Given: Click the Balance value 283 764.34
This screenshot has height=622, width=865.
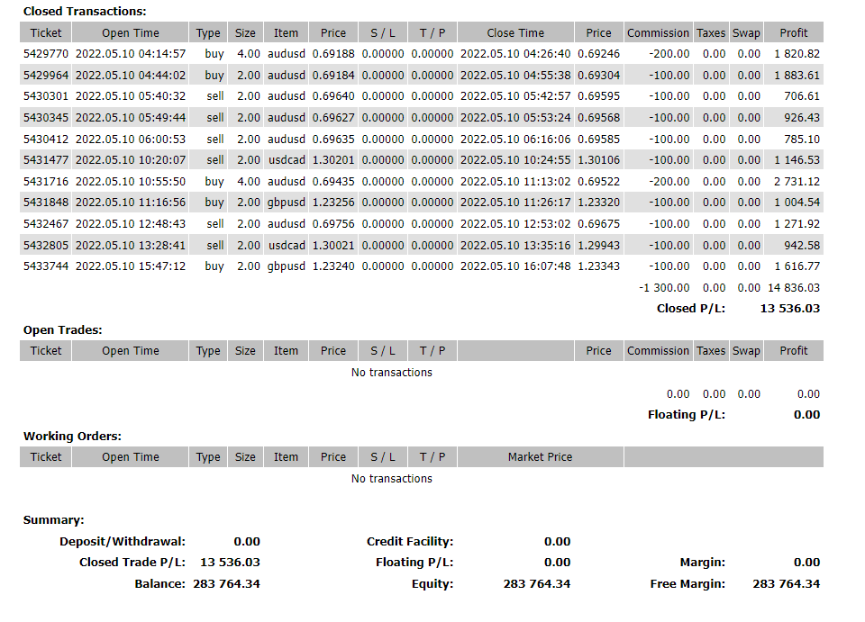Looking at the screenshot, I should 226,584.
